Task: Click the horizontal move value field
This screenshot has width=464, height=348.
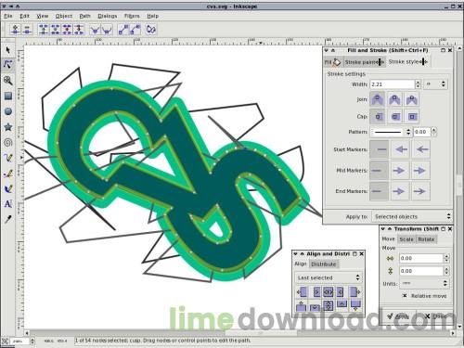Action: 421,258
